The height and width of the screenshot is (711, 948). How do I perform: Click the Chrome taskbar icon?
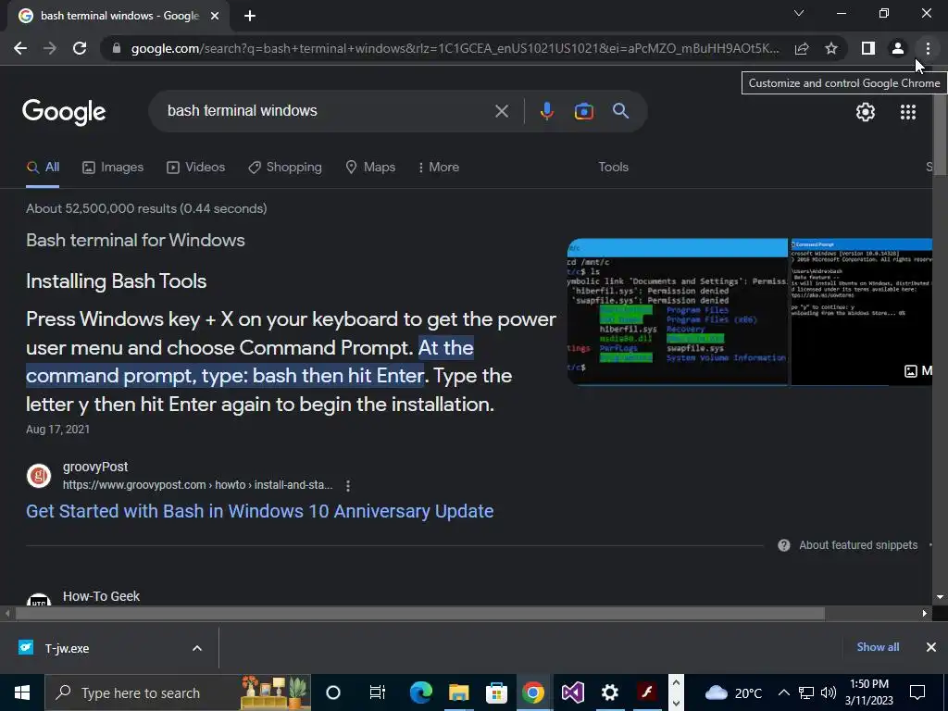533,692
